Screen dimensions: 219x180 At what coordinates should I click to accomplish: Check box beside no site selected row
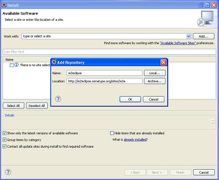pyautogui.click(x=12, y=65)
